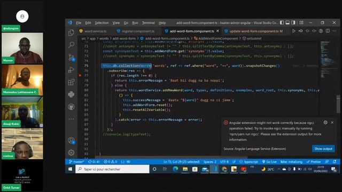Screen dimensions: 342x192
Task: Expand the 'words' breadcrumb folder
Action: [104, 38]
